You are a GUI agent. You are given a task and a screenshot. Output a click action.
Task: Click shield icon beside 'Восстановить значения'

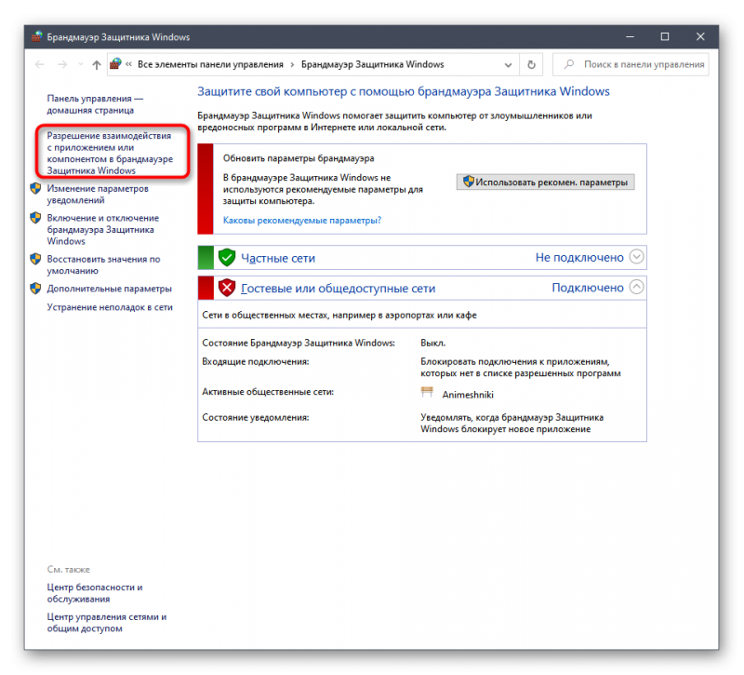pyautogui.click(x=35, y=259)
